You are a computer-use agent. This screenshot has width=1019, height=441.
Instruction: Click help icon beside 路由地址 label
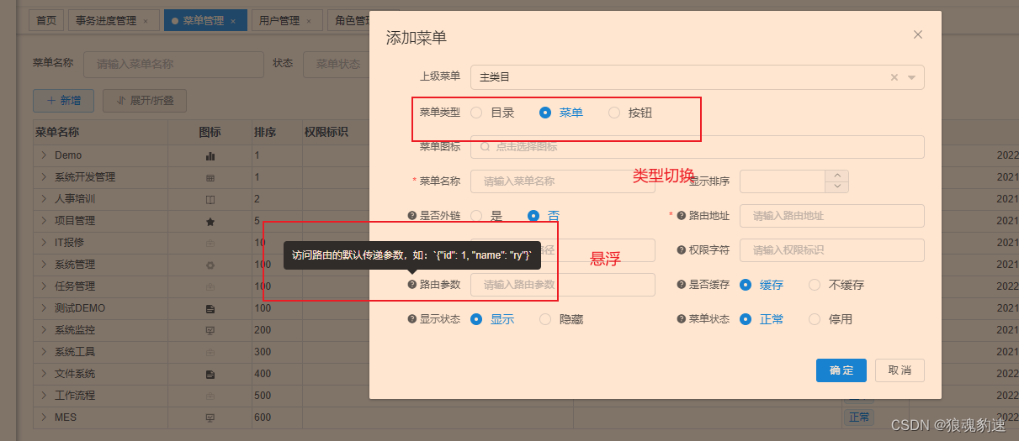[682, 216]
